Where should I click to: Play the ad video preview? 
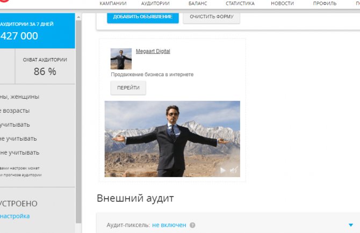(222, 170)
